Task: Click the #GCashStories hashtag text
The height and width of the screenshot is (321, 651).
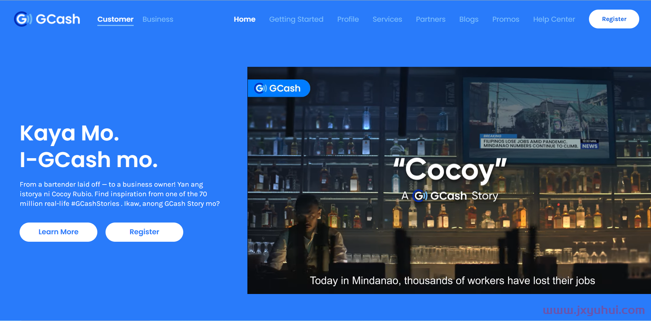Action: pos(95,204)
